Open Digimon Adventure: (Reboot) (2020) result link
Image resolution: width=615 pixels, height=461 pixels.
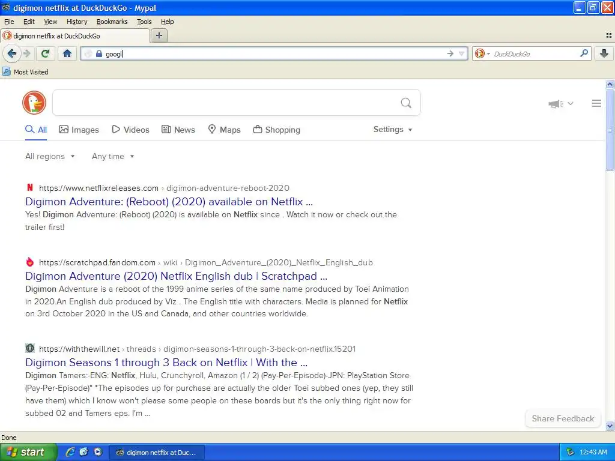pyautogui.click(x=169, y=202)
